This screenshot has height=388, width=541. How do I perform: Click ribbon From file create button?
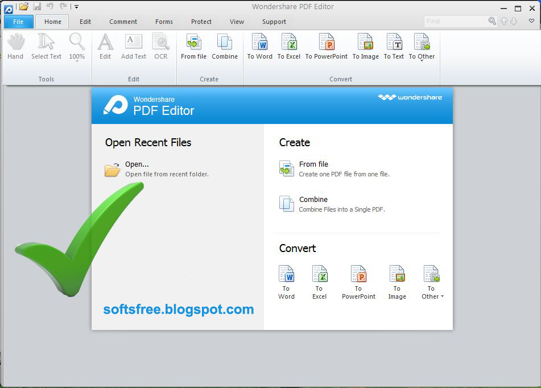point(193,47)
